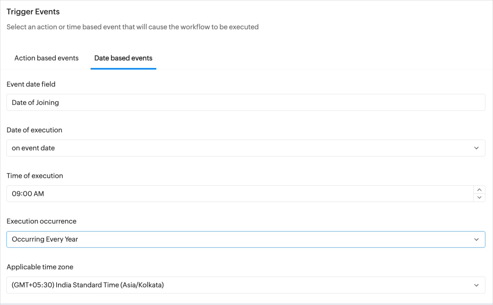Screen dimensions: 493x305
Task: Open the Date of execution dropdown
Action: click(245, 148)
